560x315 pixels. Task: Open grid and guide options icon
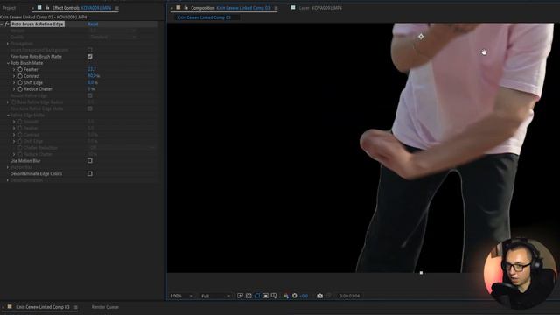click(274, 296)
